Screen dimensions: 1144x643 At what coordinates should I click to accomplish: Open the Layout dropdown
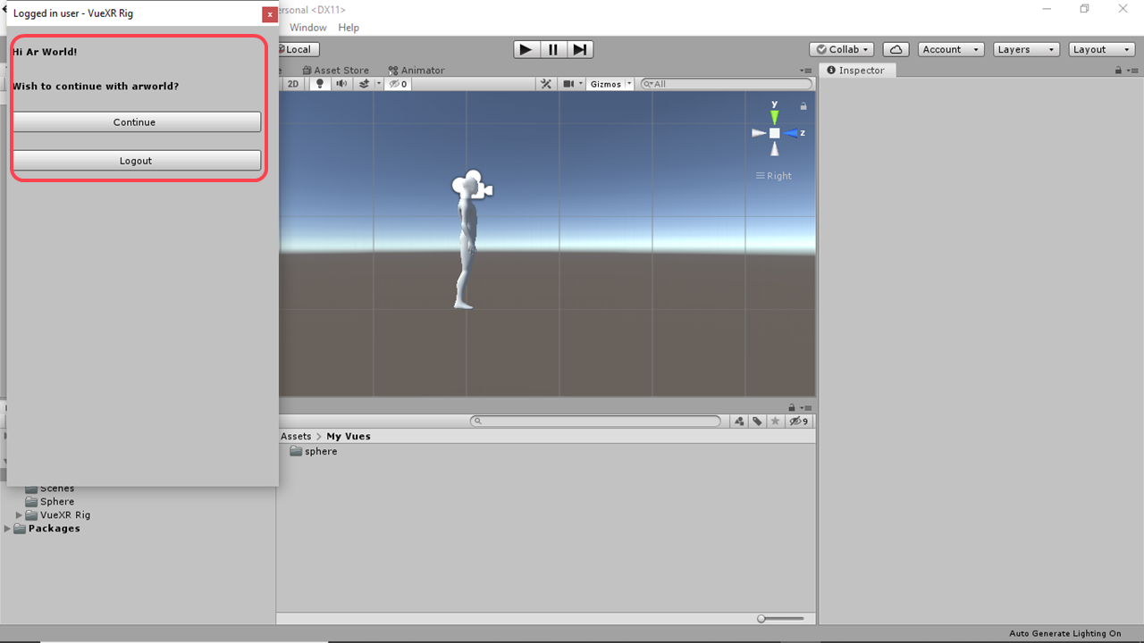[x=1101, y=50]
